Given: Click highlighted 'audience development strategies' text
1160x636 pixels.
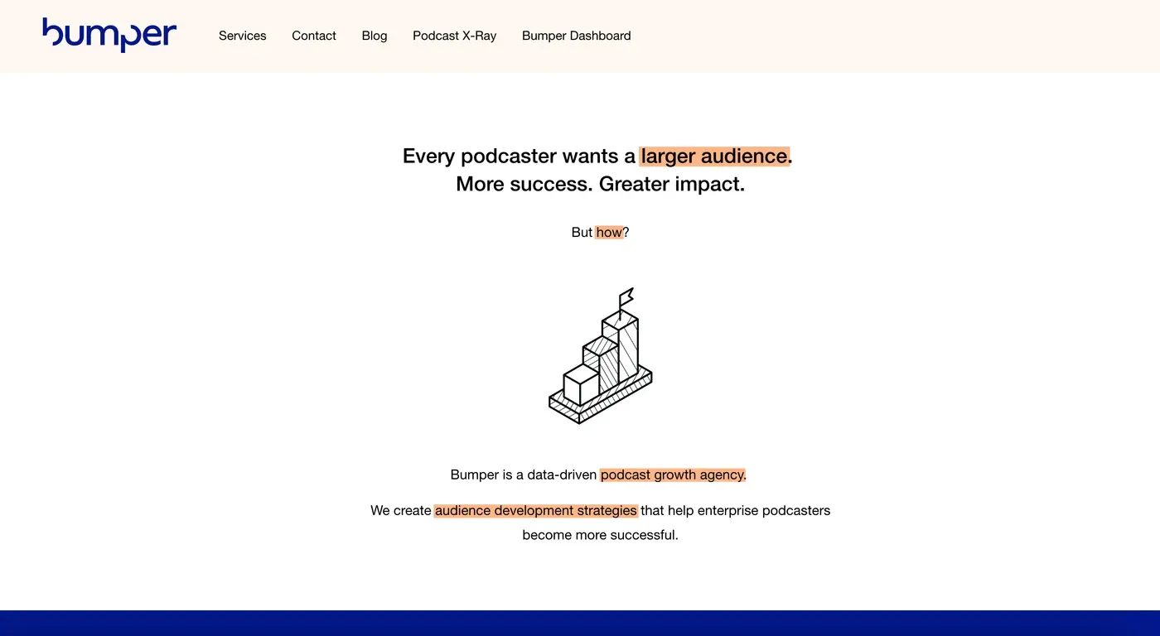Looking at the screenshot, I should [x=536, y=510].
